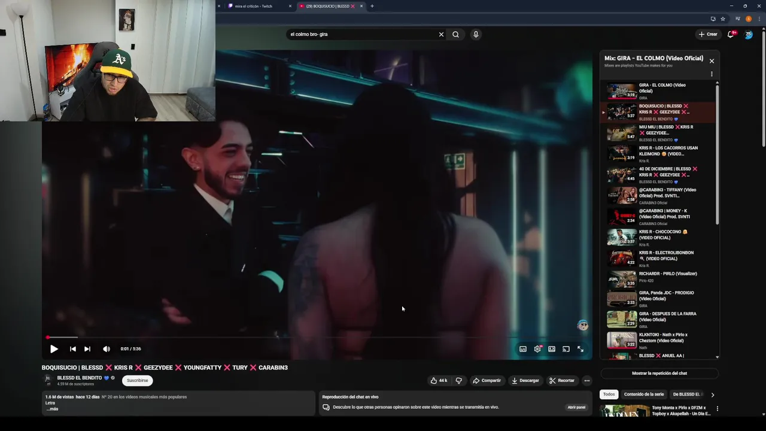This screenshot has width=766, height=431.
Task: Play GIRA, Panda JDC - PRODIGIO item
Action: 658,299
